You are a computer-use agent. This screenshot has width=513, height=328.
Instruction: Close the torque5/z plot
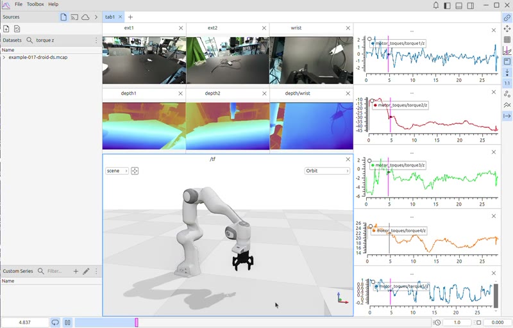[494, 273]
